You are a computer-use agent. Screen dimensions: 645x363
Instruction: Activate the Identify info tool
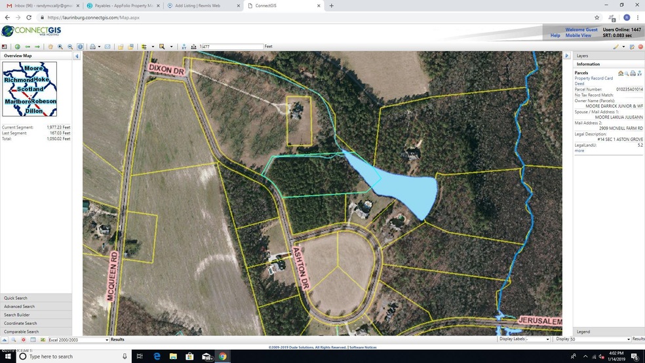coord(80,47)
